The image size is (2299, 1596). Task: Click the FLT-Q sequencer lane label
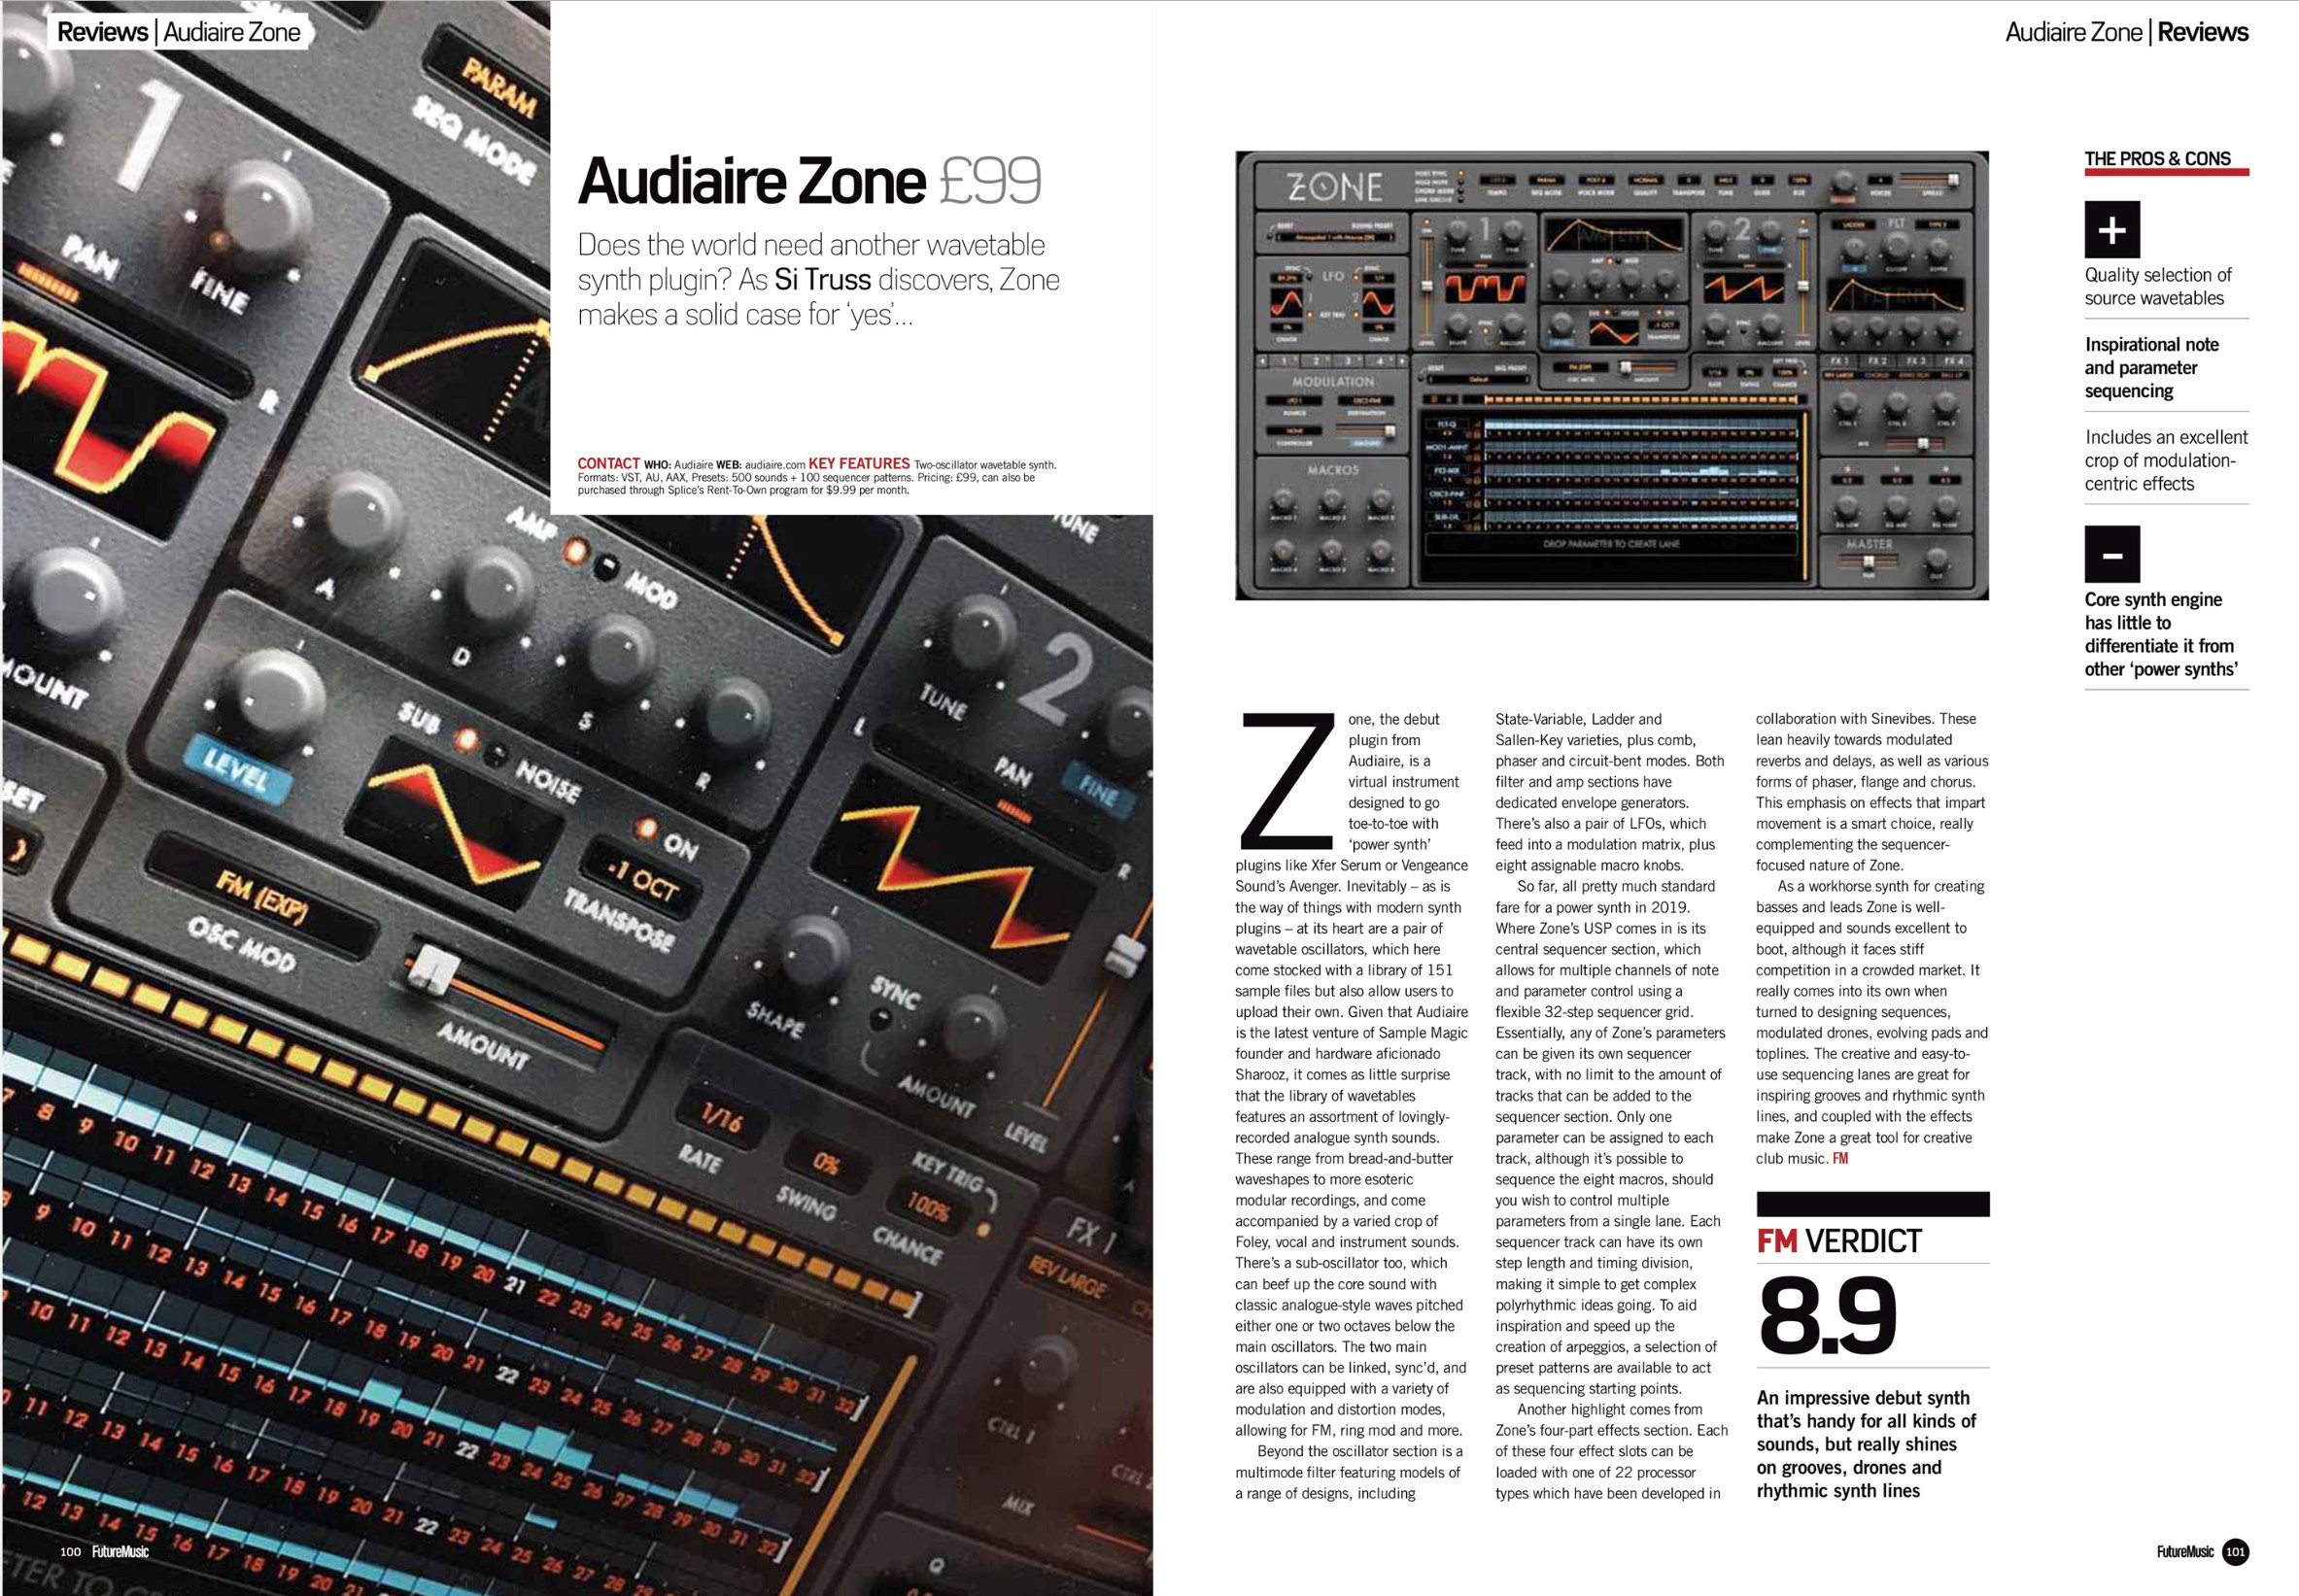1447,425
